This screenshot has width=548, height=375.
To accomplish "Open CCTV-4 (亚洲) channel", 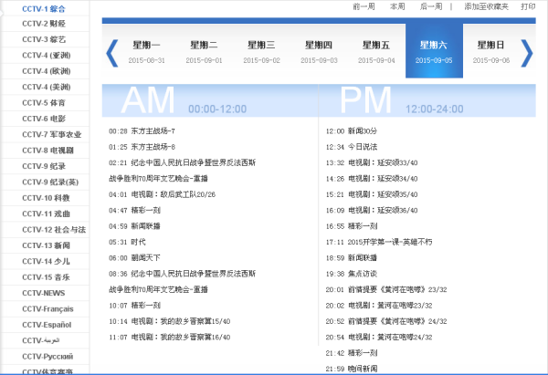I will (47, 55).
